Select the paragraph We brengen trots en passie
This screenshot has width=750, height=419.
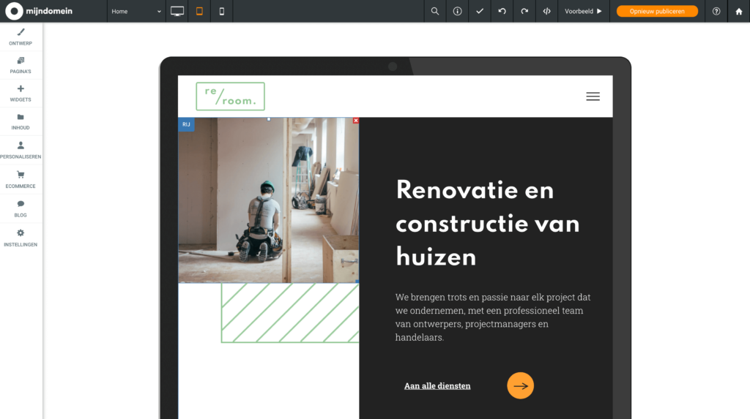[x=493, y=317]
